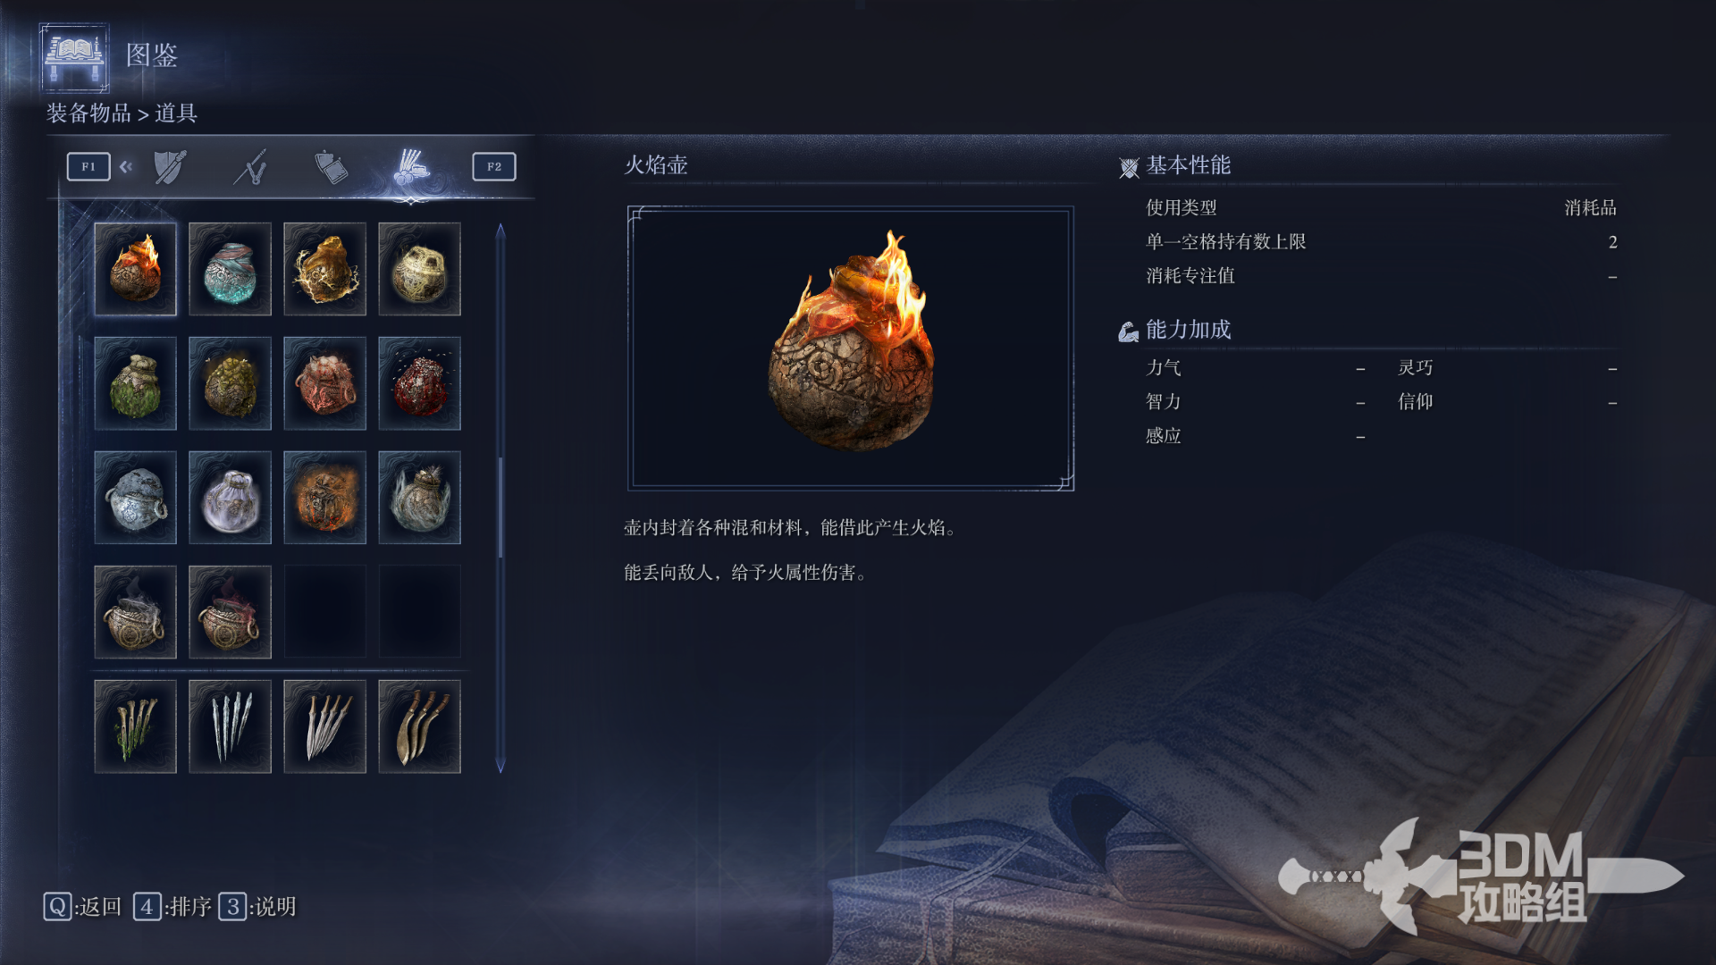Switch to the crossed staff weapons tab
The image size is (1716, 965).
(x=251, y=167)
